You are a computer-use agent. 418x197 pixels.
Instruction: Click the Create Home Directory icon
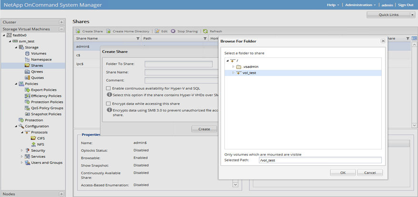[109, 31]
